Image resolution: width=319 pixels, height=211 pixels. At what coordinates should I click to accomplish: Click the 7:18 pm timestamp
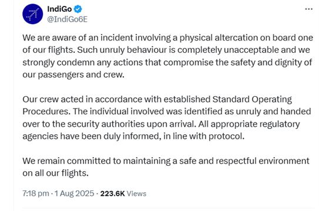point(36,193)
